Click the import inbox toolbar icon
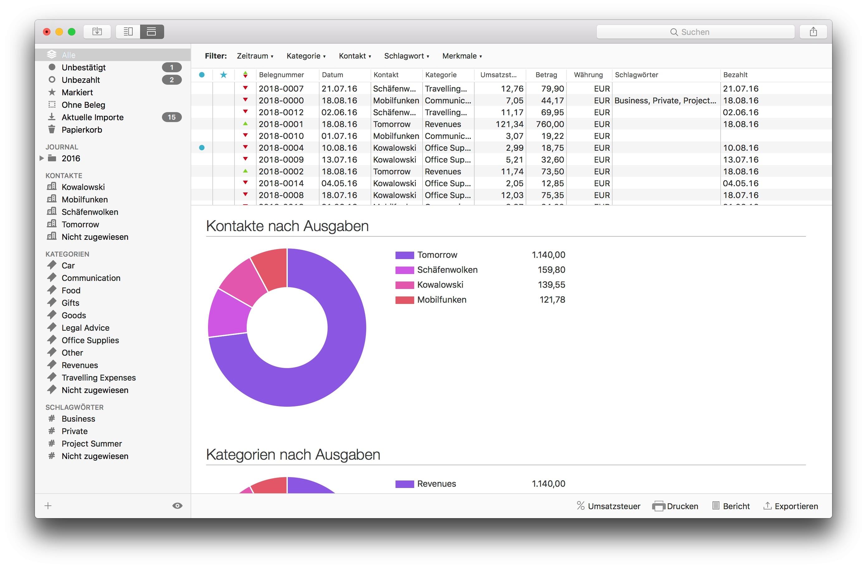This screenshot has height=568, width=867. pos(97,32)
